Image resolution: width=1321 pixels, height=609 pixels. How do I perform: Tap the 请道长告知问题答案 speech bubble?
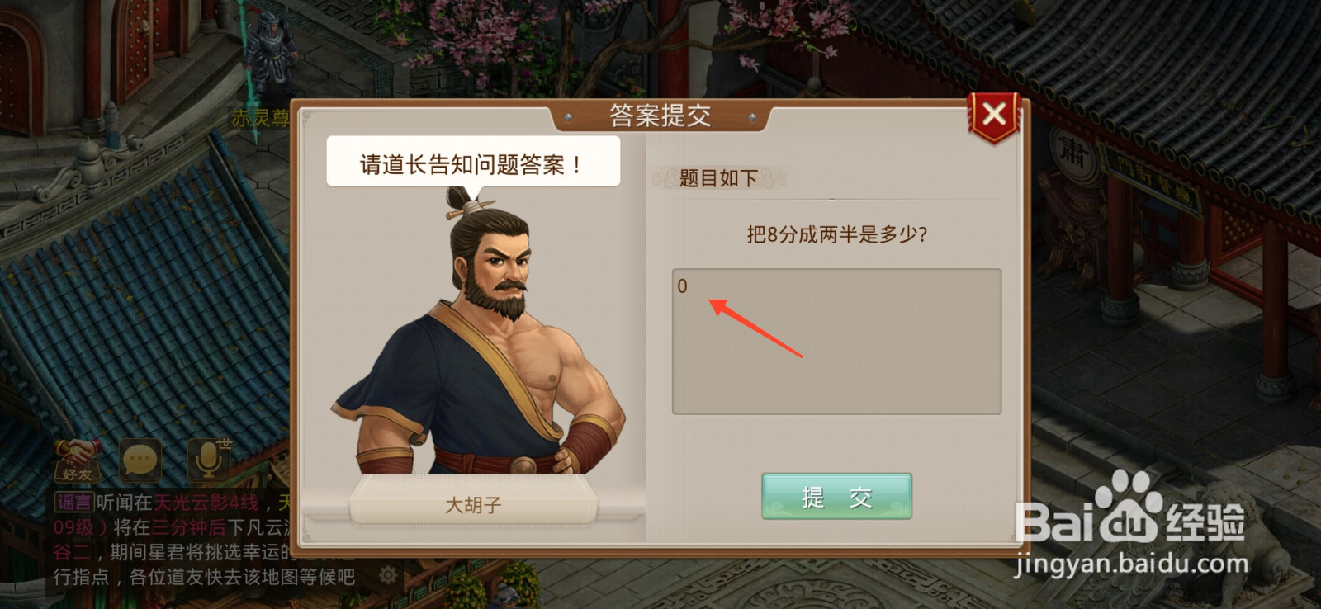[x=473, y=163]
